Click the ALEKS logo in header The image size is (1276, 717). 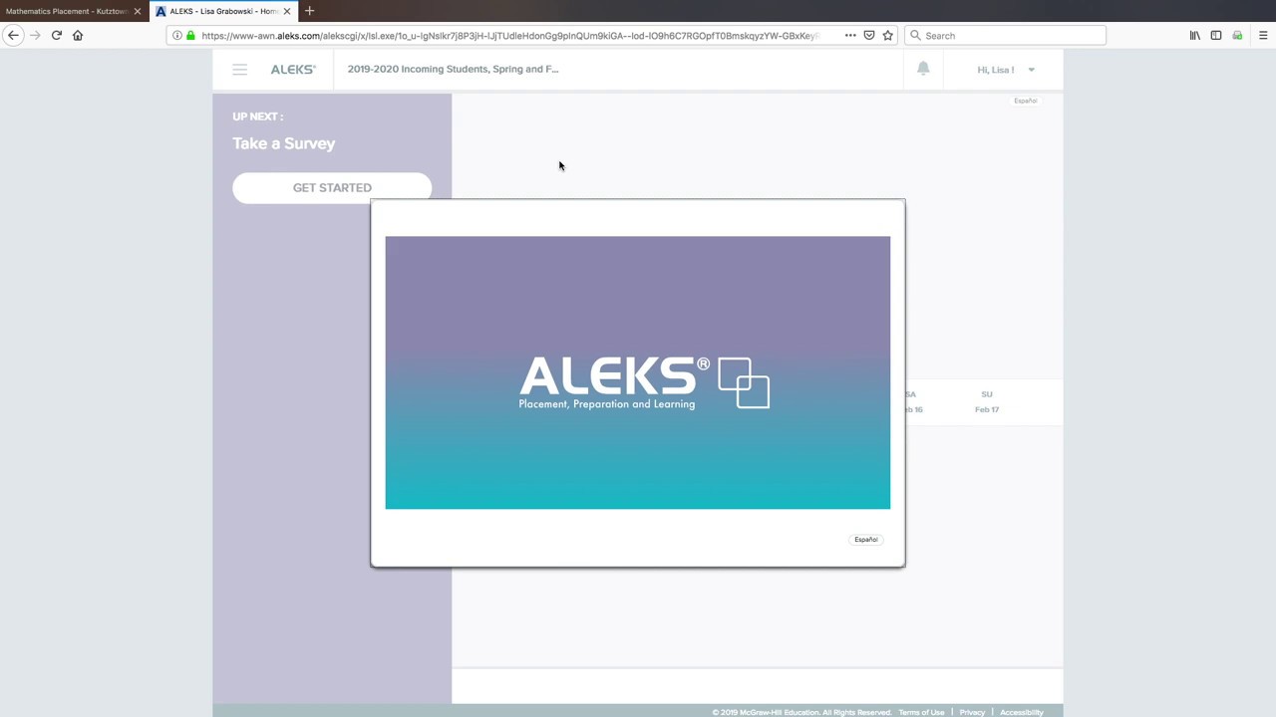(x=293, y=69)
